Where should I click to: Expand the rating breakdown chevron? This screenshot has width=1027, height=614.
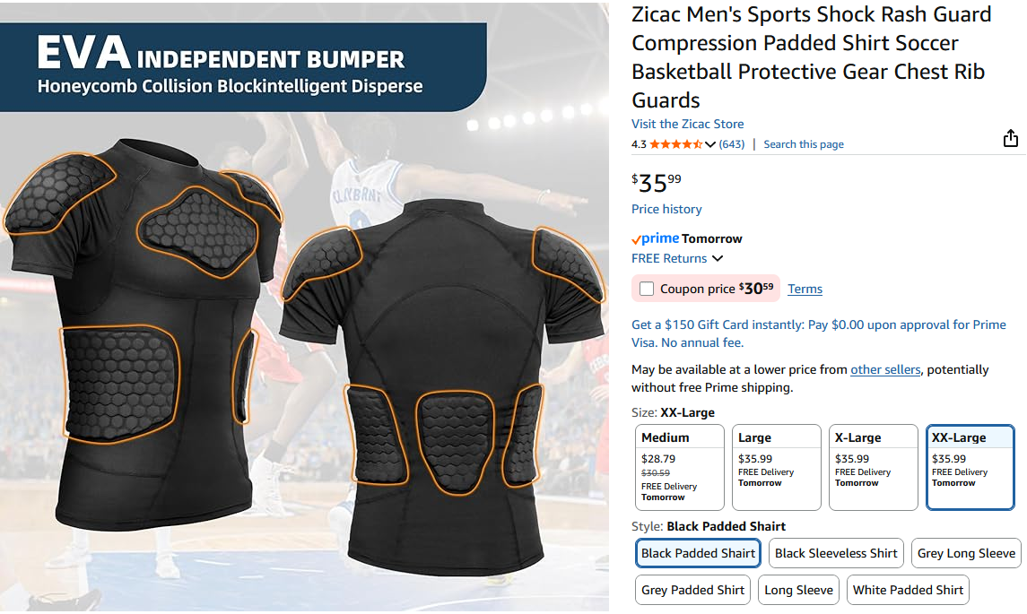[710, 144]
